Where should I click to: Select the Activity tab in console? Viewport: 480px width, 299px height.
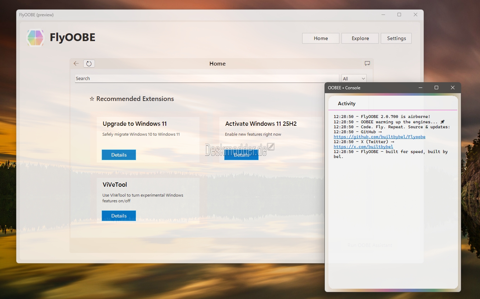coord(346,103)
